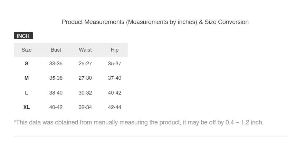Select the M size row label
The width and height of the screenshot is (287, 154).
tap(27, 78)
